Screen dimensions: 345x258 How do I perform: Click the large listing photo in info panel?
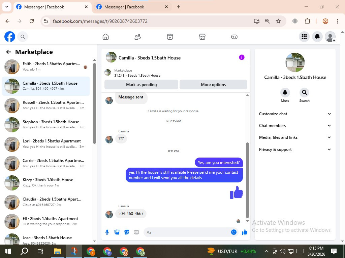click(295, 62)
